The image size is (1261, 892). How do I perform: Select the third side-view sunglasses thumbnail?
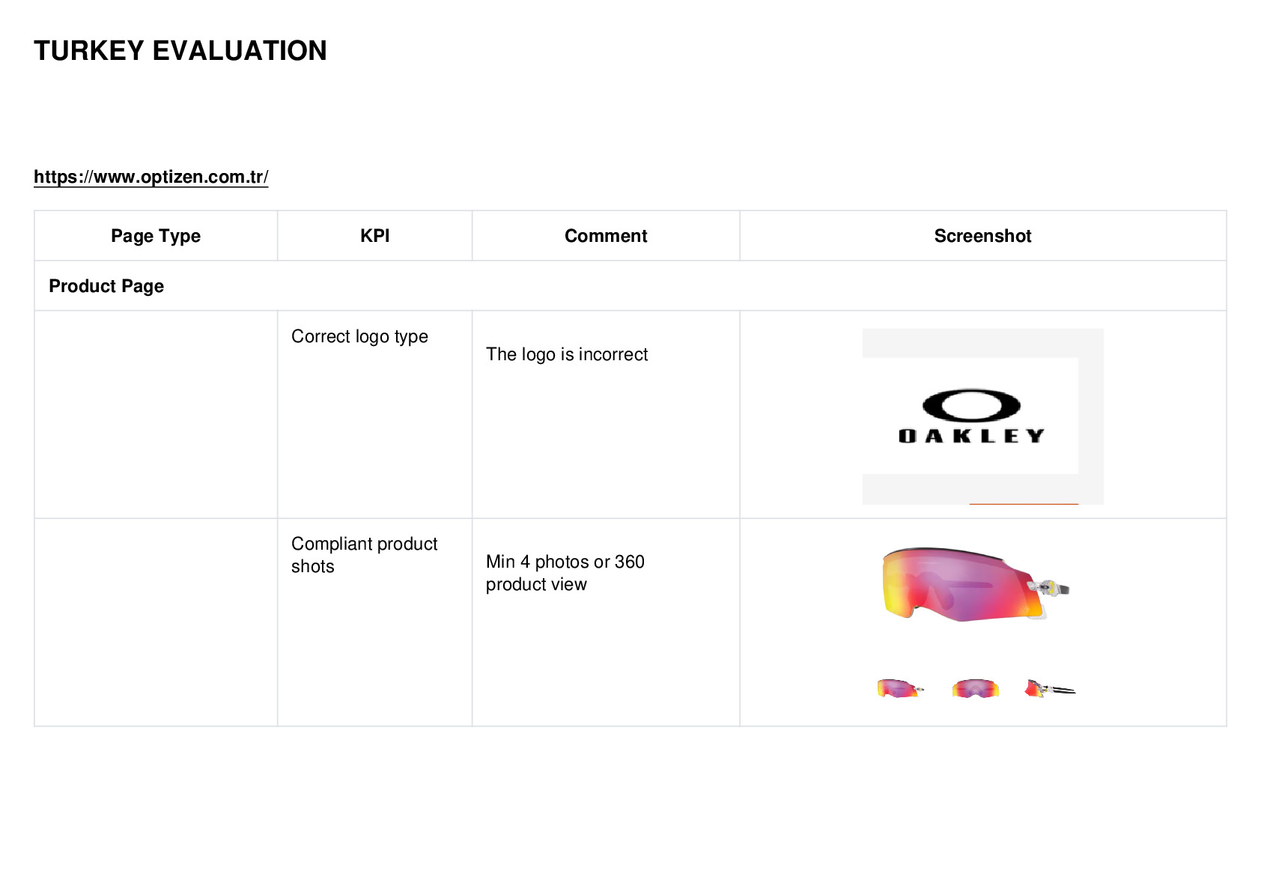click(1050, 688)
